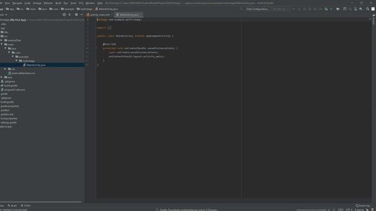Close the activity_main.xml editor tab

coord(112,15)
